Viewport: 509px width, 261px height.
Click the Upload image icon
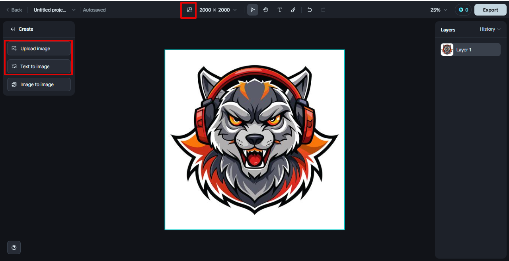click(14, 49)
